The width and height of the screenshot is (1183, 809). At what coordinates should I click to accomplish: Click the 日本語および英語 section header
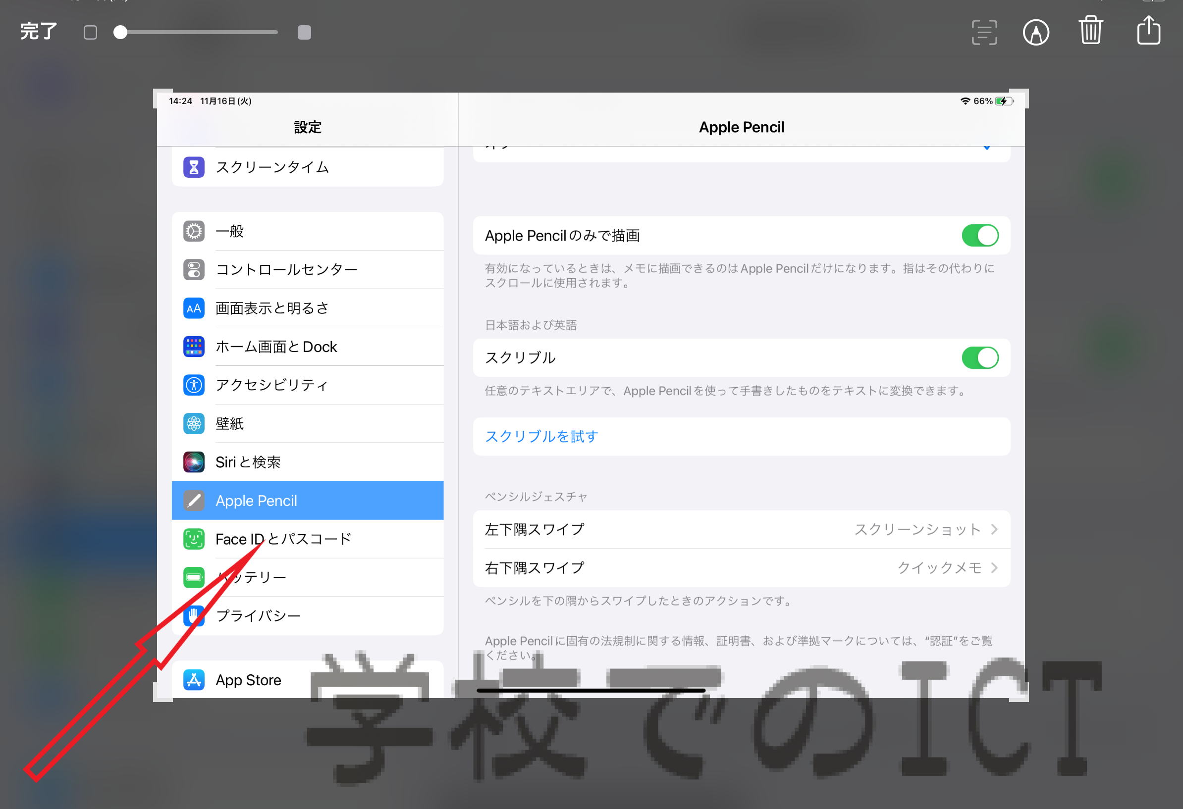click(531, 325)
